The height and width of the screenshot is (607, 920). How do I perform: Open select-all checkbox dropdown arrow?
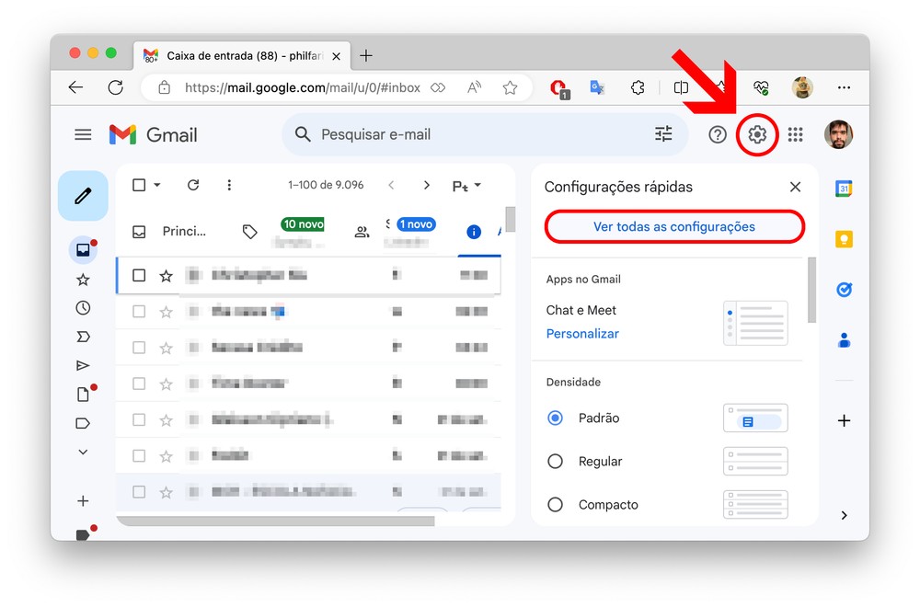(x=157, y=185)
